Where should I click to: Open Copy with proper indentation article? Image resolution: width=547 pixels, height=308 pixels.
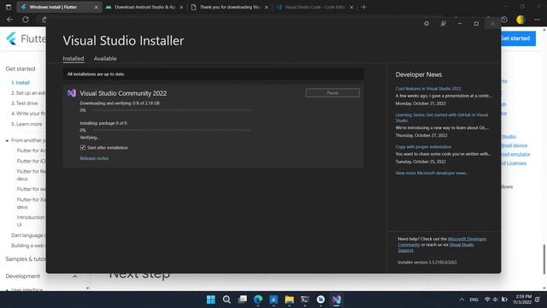pyautogui.click(x=423, y=146)
